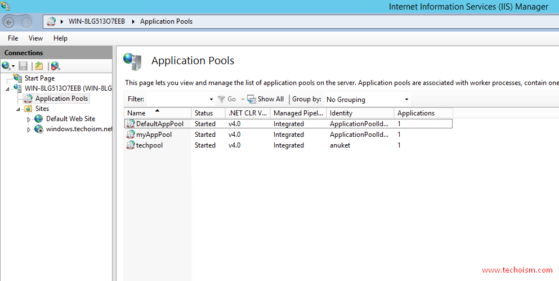The image size is (559, 281).
Task: Collapse the Sites tree node
Action: point(18,109)
